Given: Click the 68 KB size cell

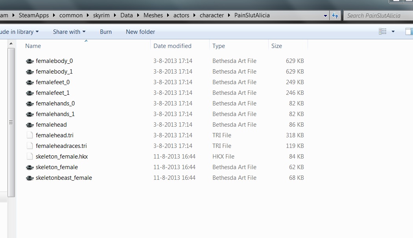Looking at the screenshot, I should point(296,178).
